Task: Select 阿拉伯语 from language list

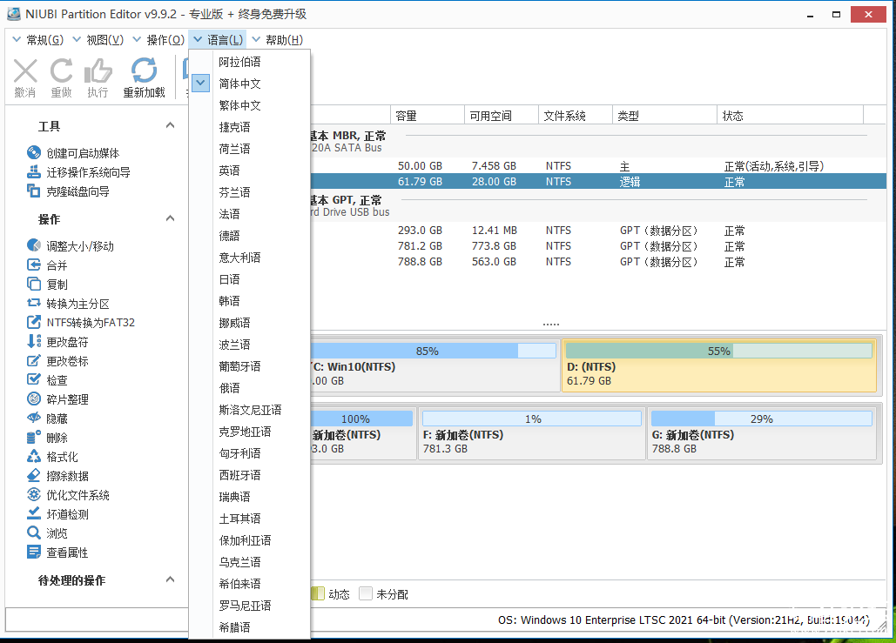Action: (x=250, y=62)
